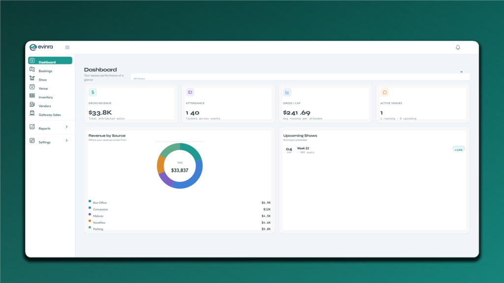Click the Vendors sidebar icon
This screenshot has width=504, height=283.
pos(32,104)
